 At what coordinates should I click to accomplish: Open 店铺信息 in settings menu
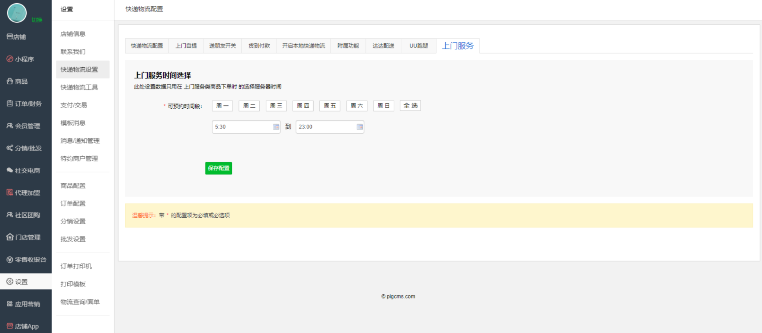pyautogui.click(x=73, y=34)
